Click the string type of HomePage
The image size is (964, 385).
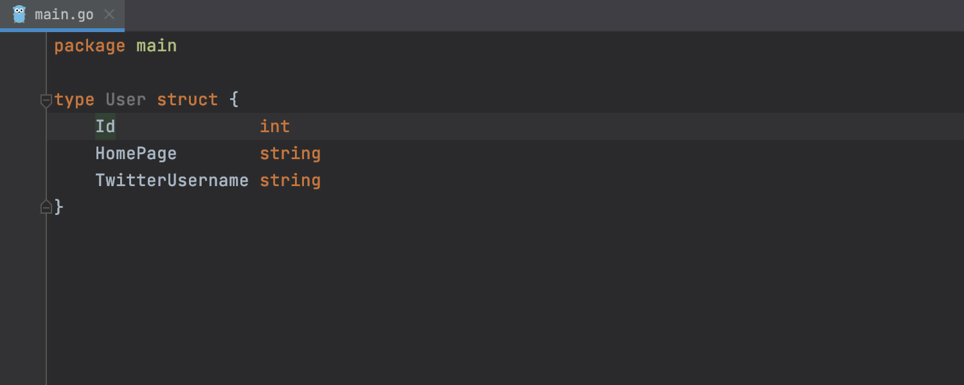290,154
